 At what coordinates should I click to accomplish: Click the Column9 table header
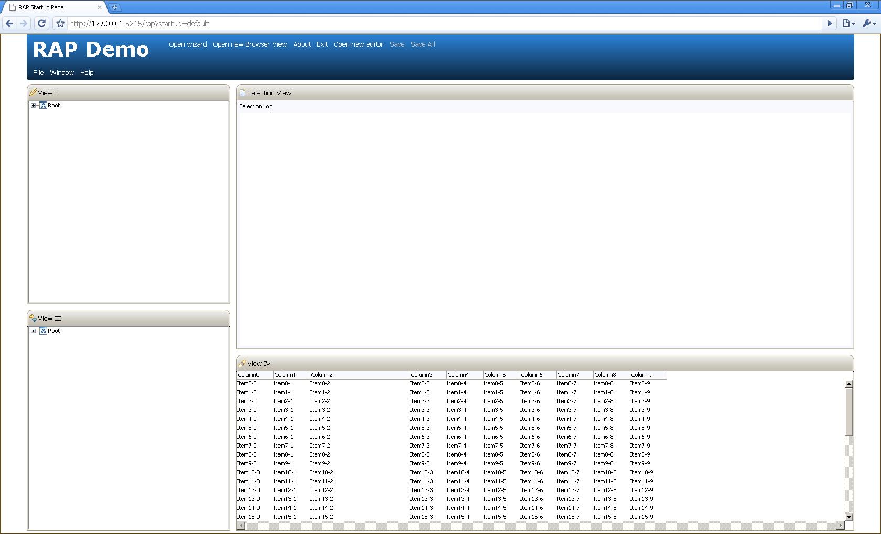(648, 375)
